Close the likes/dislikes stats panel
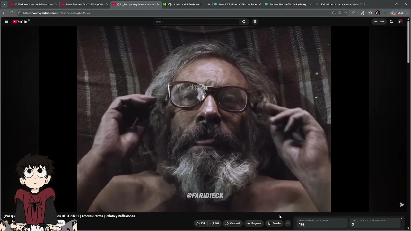The image size is (411, 231). [x=401, y=218]
